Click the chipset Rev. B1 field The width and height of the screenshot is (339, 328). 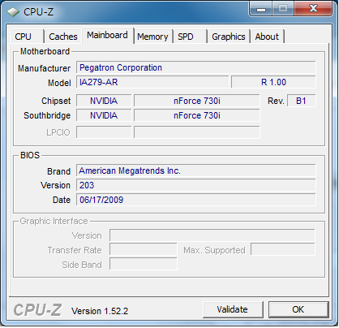301,101
